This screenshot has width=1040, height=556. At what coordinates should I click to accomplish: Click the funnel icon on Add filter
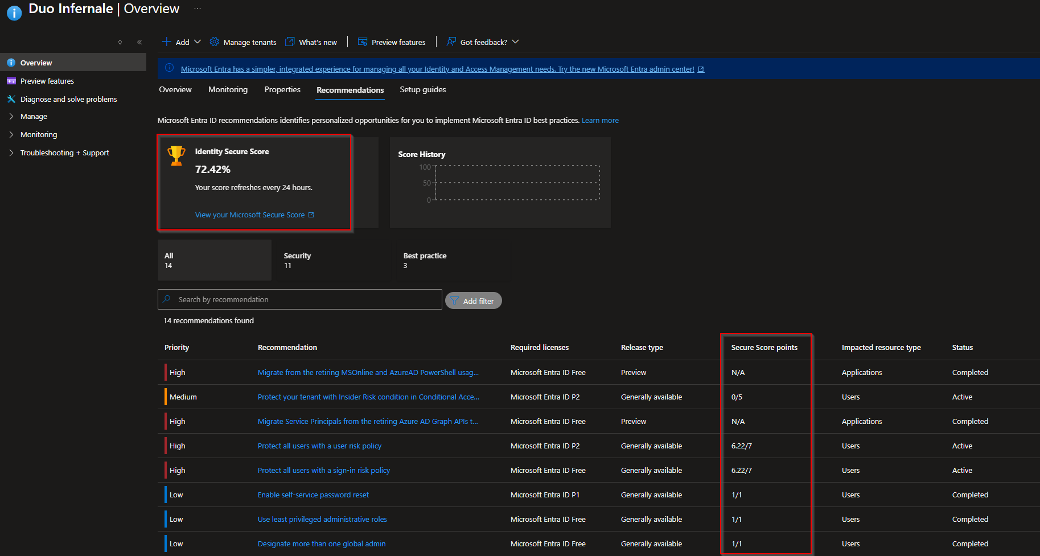(454, 300)
